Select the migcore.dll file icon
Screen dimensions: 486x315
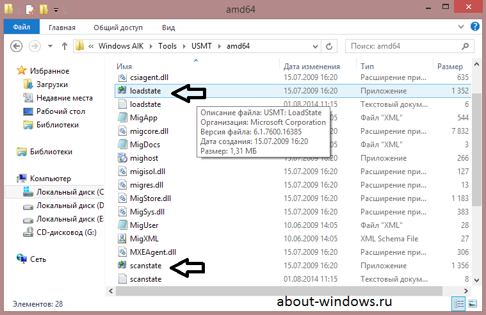(x=124, y=131)
